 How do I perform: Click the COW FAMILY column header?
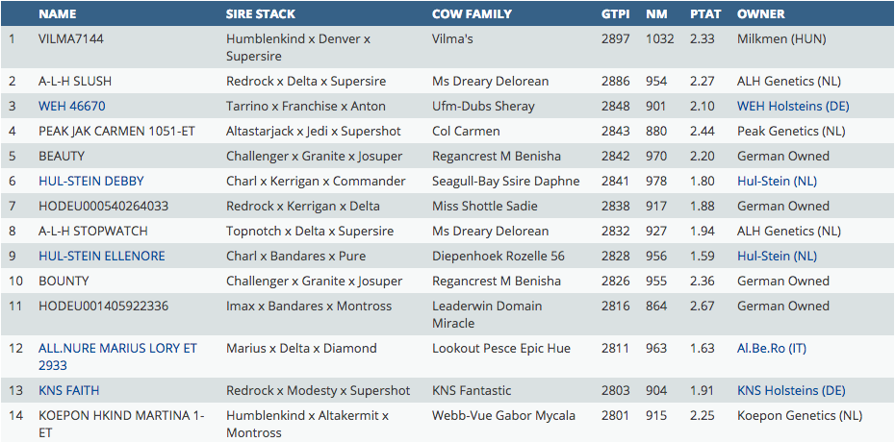point(472,14)
